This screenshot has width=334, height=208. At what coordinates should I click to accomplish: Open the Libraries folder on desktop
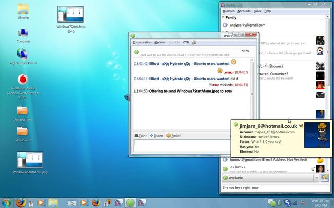click(x=23, y=11)
